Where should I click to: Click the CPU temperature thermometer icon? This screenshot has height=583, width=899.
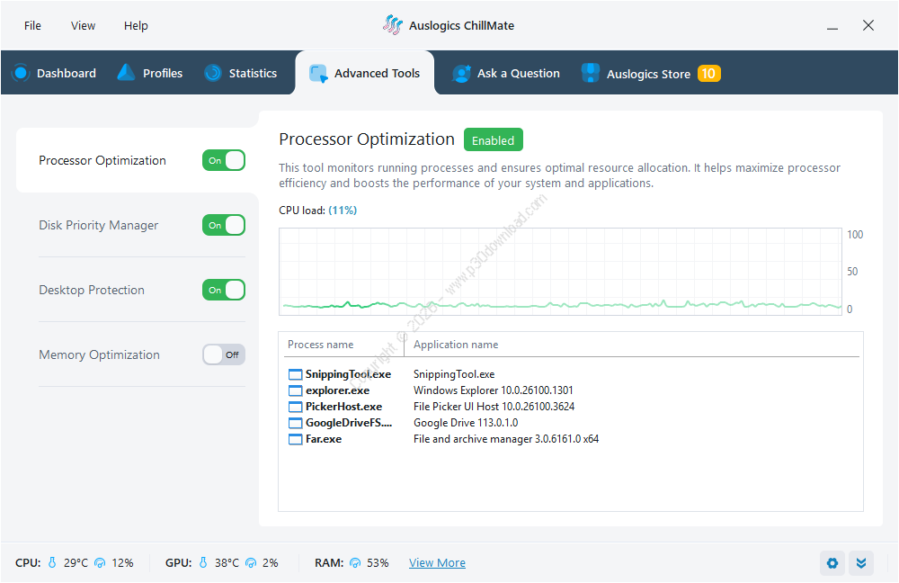(52, 562)
